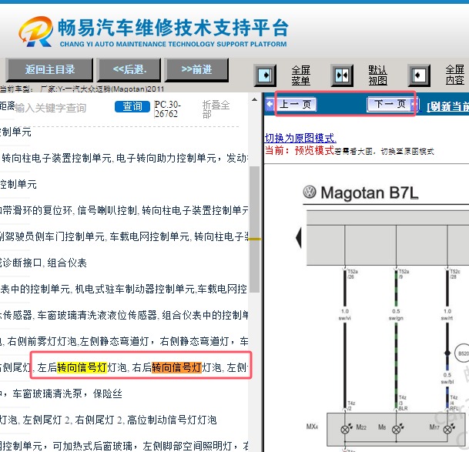Click the 查询 search button
Viewport: 469px width, 452px height.
(132, 106)
